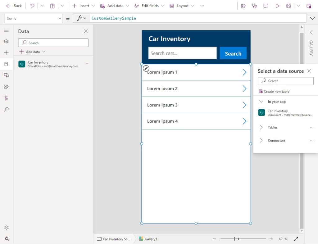Click the Publish icon
318x244 pixels.
[309, 6]
